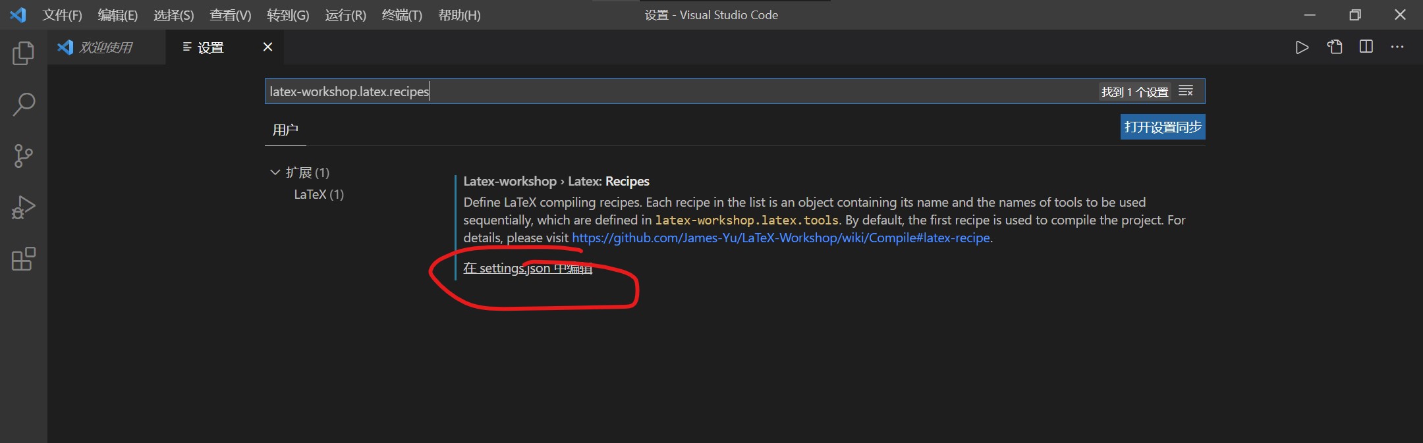Split the editor with the split icon

coord(1366,47)
